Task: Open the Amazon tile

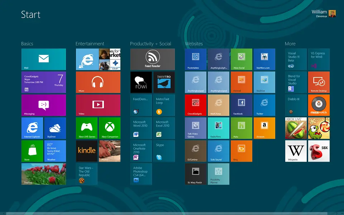Action: point(264,128)
